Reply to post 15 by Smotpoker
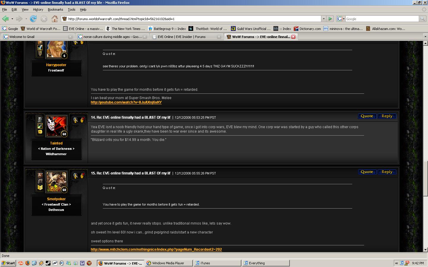428x267 pixels. click(x=387, y=172)
